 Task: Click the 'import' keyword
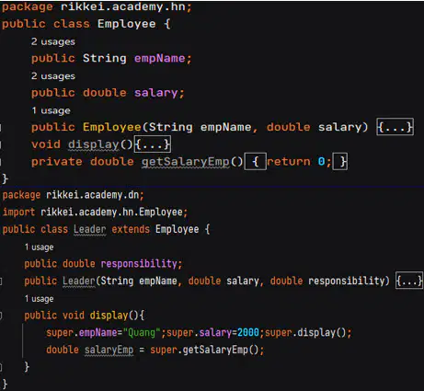point(18,212)
